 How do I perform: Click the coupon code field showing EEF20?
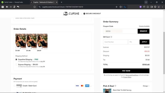coord(120,31)
